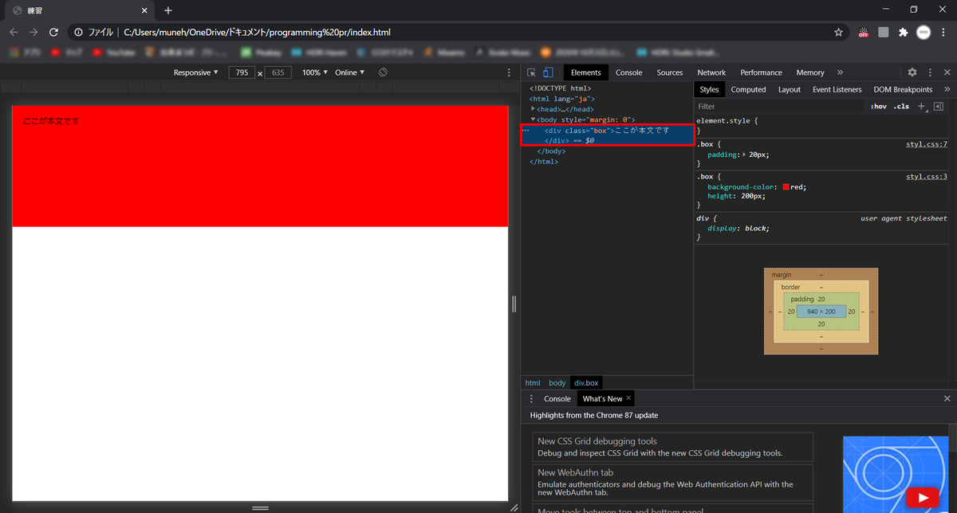Viewport: 957px width, 513px height.
Task: Select the html lang="ja" node
Action: click(x=562, y=99)
